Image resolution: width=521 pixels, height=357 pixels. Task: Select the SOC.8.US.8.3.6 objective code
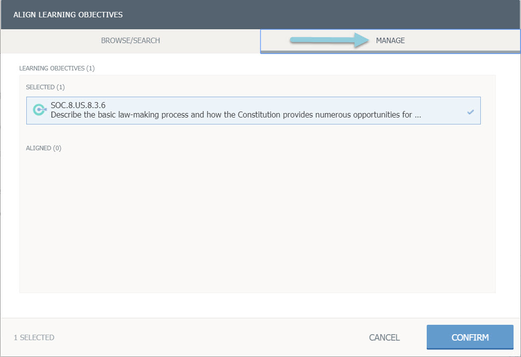point(78,105)
